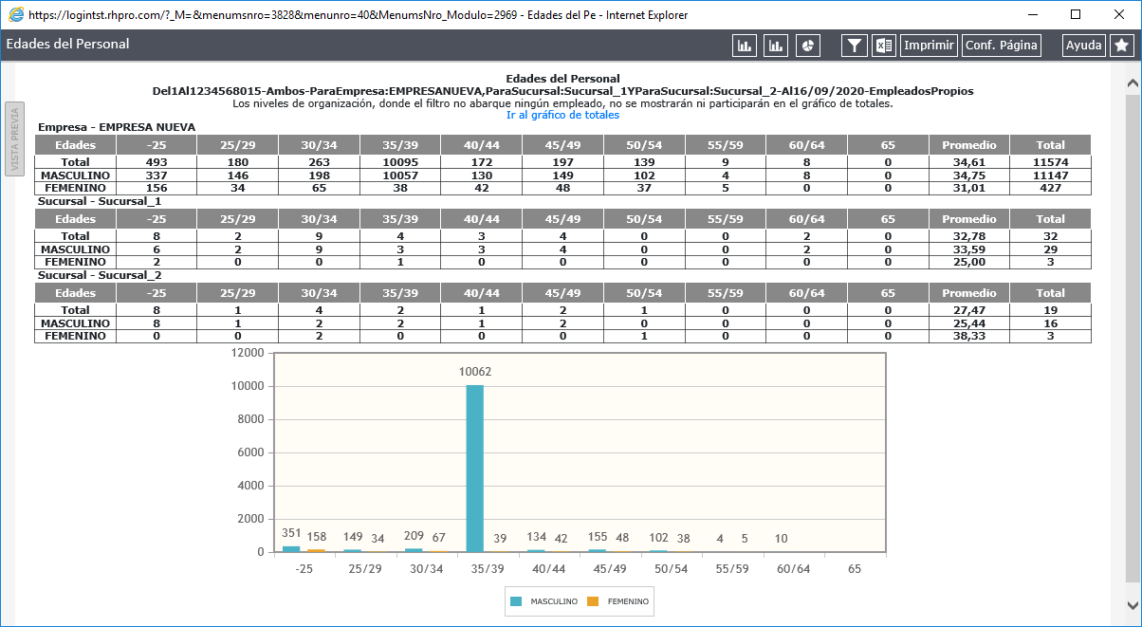Screen dimensions: 1142x627
Task: Click the average value 38,33
Action: [x=969, y=336]
